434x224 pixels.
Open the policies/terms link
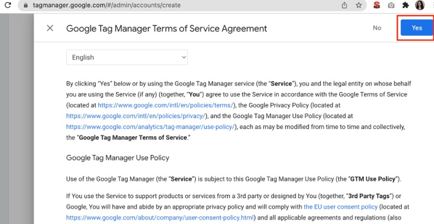165,105
